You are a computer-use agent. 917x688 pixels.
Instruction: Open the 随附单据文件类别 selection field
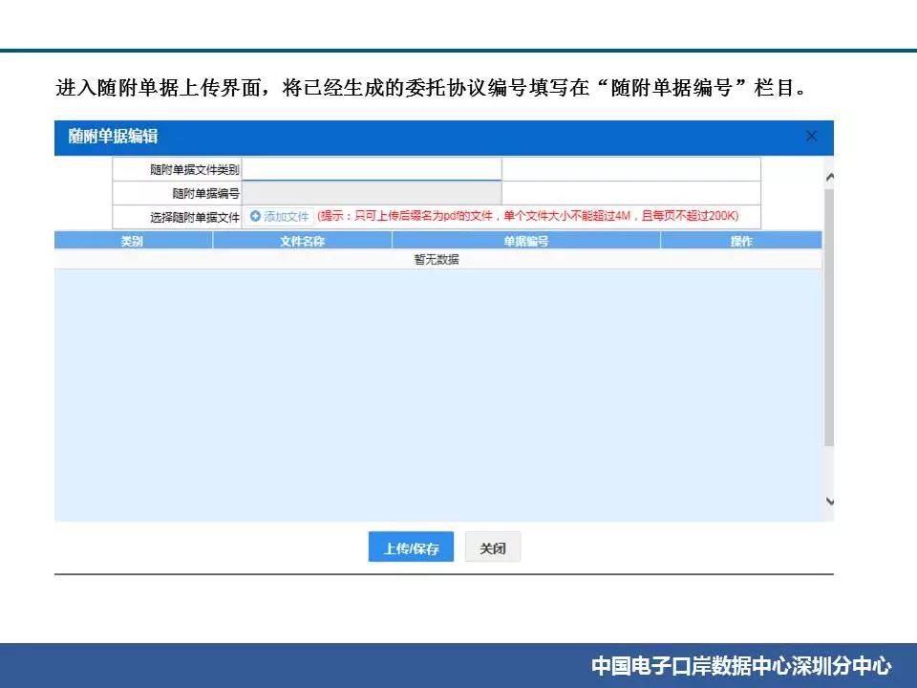click(372, 169)
